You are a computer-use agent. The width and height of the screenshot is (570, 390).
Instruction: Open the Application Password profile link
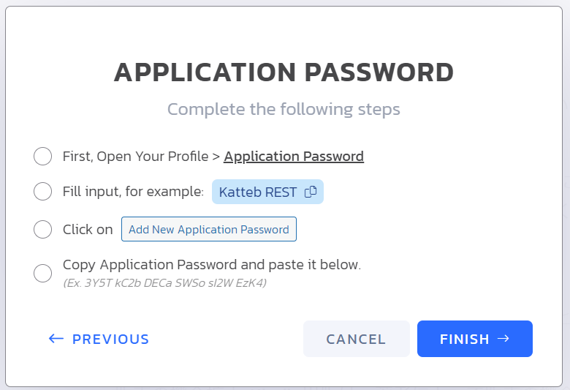[294, 157]
